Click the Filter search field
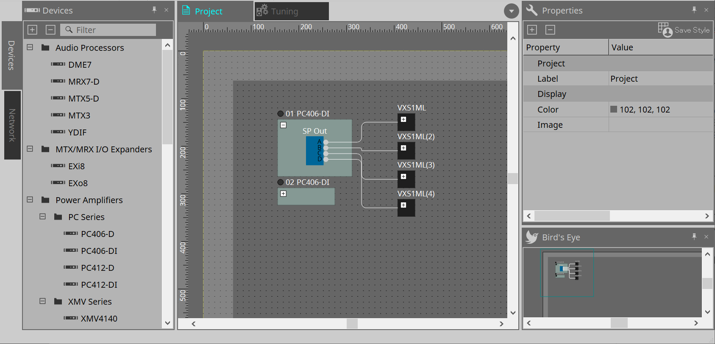Screen dimensions: 715x344 tap(108, 30)
